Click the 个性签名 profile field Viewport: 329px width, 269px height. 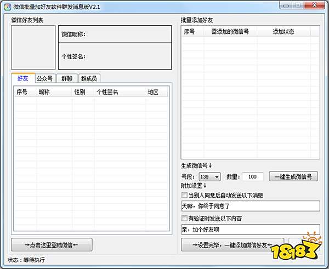click(x=115, y=56)
